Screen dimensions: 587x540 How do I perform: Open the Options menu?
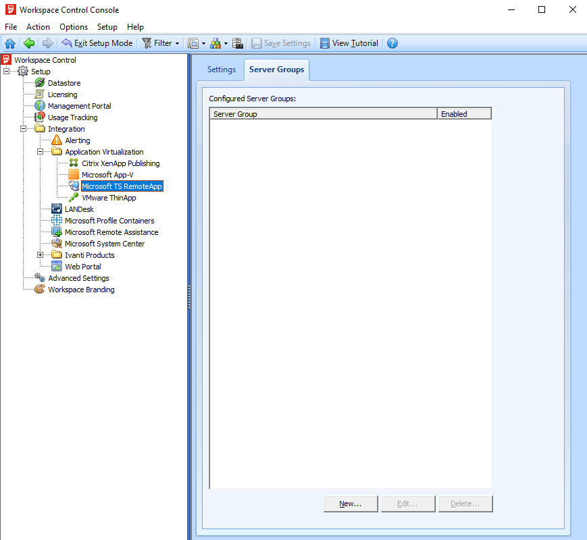74,27
